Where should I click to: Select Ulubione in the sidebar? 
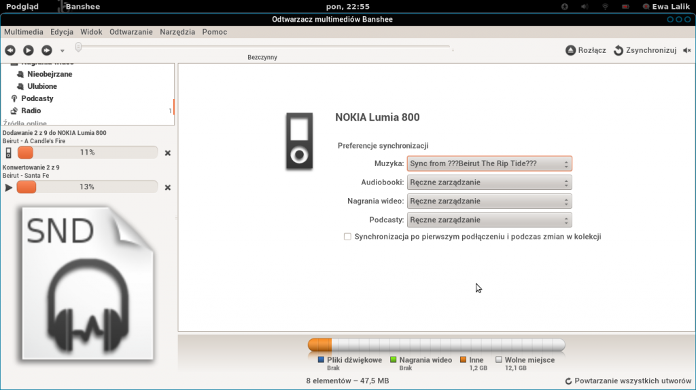tap(42, 86)
